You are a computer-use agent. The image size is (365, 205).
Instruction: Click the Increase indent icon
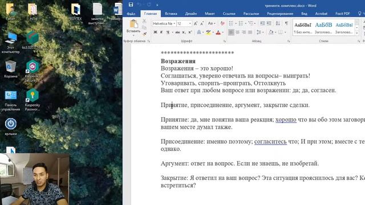[269, 23]
